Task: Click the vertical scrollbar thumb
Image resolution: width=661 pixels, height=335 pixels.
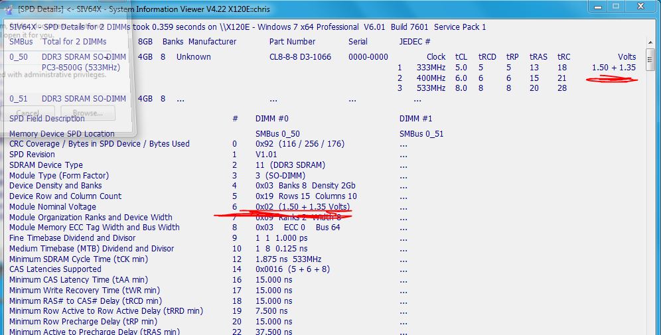Action: (x=650, y=59)
